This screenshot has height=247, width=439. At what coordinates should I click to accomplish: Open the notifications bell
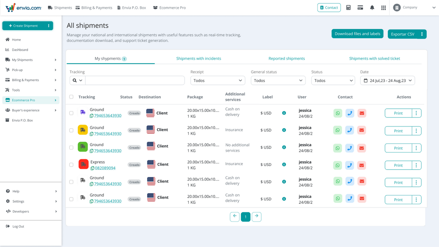pos(372,7)
